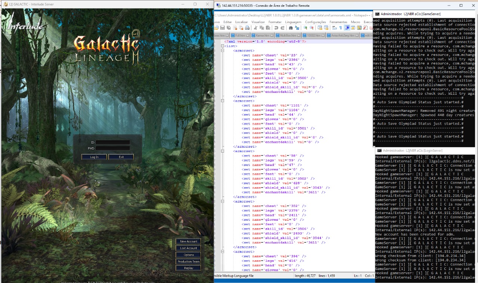This screenshot has width=478, height=283.
Task: Click the Undo arrow icon
Action: [x=276, y=28]
